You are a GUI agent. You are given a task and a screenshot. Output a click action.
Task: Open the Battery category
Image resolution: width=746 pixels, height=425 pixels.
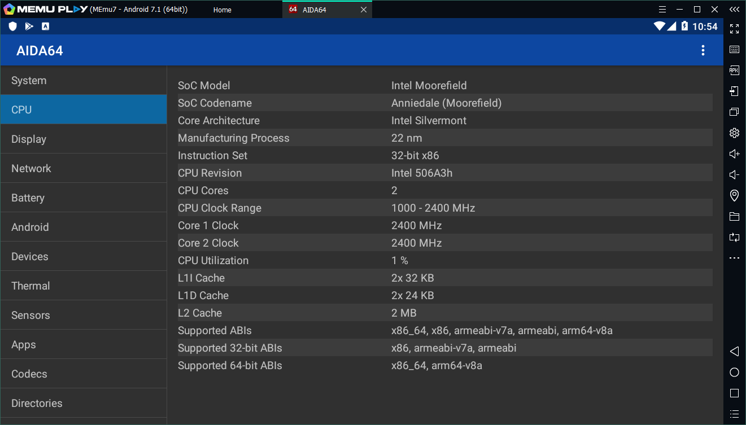[84, 198]
